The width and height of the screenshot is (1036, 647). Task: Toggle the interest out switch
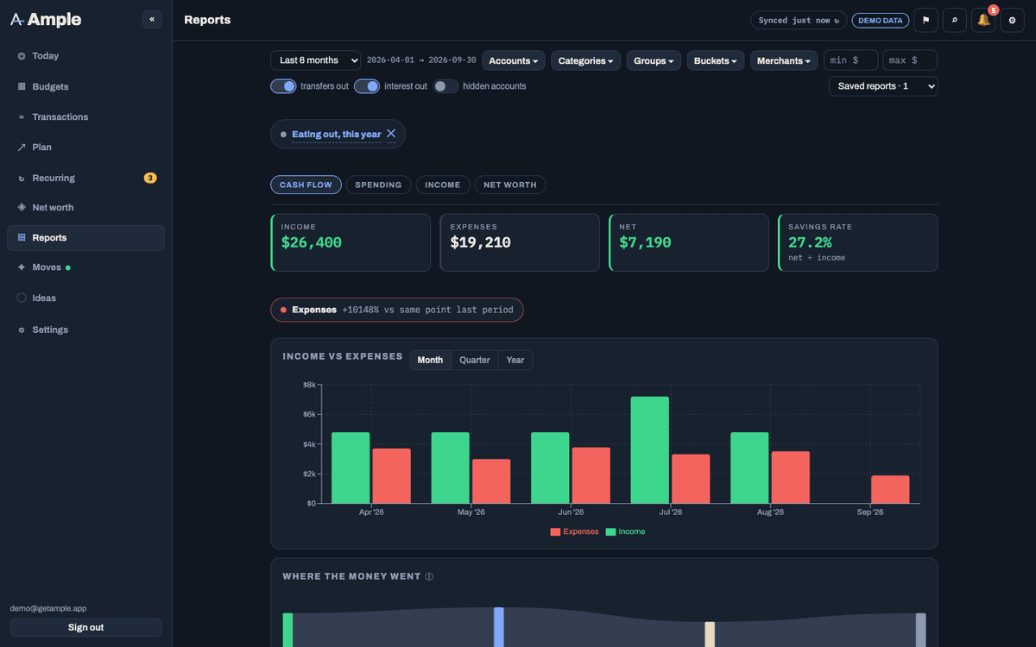click(367, 86)
